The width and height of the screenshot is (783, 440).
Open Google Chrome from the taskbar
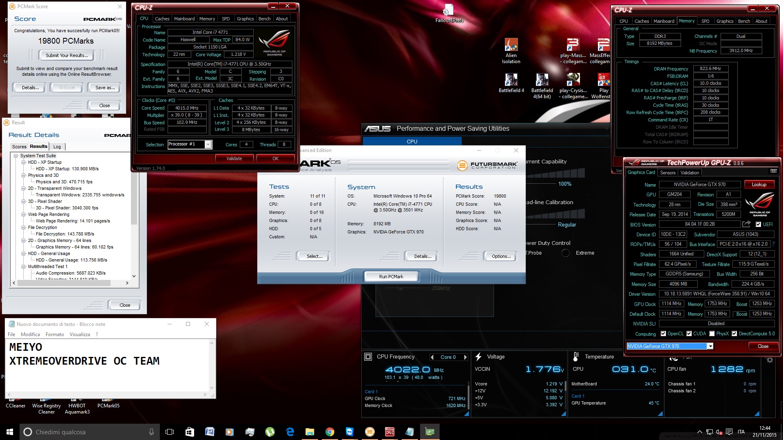[x=330, y=432]
